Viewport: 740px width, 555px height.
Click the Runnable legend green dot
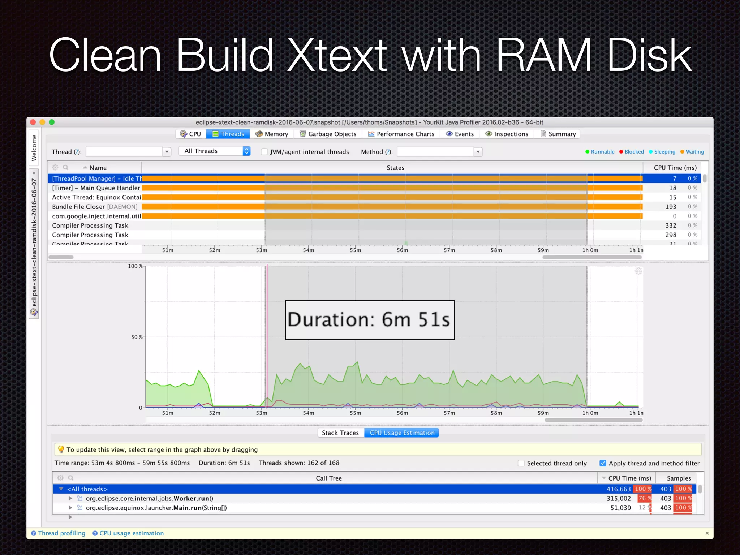[588, 152]
